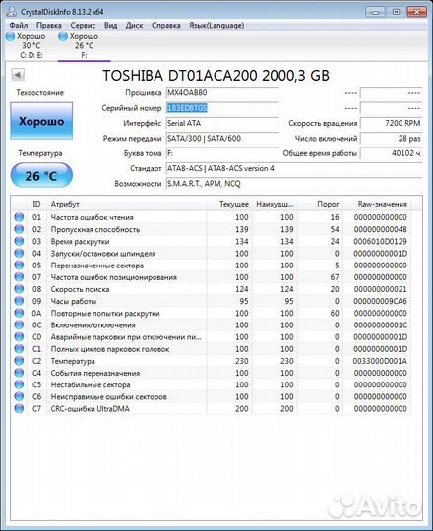Click status orb for attribute C0
Image resolution: width=433 pixels, height=531 pixels.
(x=19, y=336)
